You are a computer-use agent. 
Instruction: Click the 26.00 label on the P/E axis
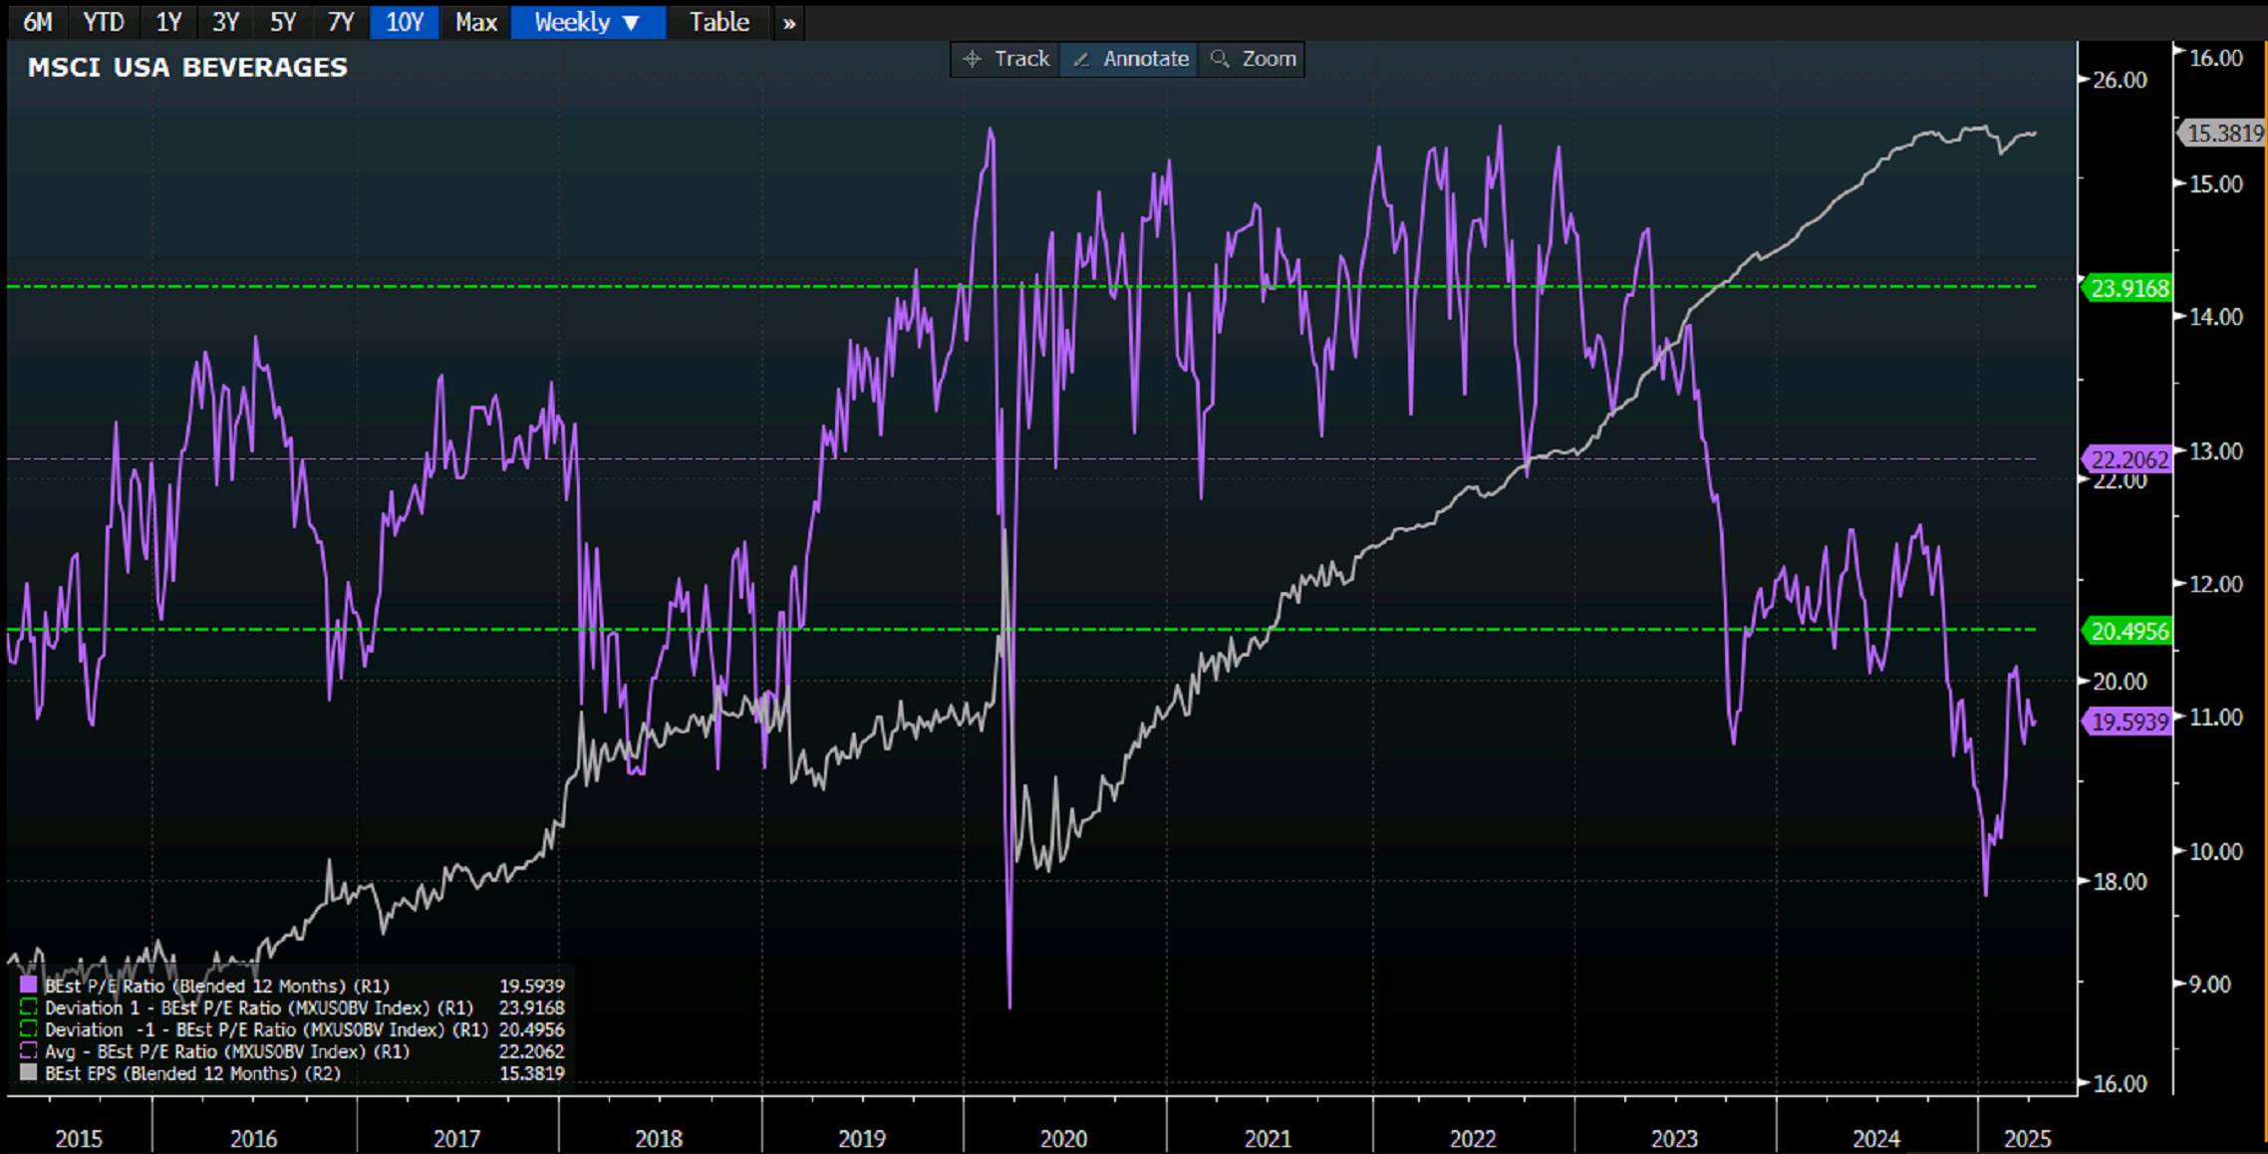click(2120, 80)
